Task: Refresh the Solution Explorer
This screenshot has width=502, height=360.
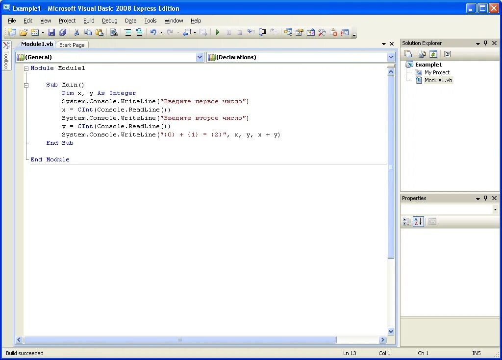Action: point(433,54)
